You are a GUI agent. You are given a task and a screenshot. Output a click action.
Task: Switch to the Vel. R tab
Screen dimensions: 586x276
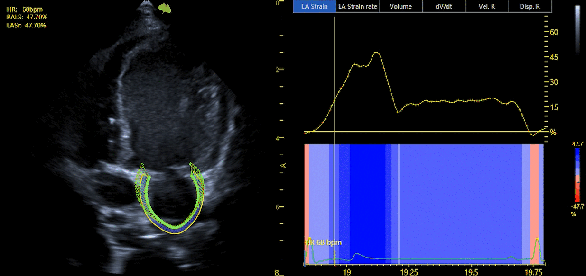(x=486, y=7)
